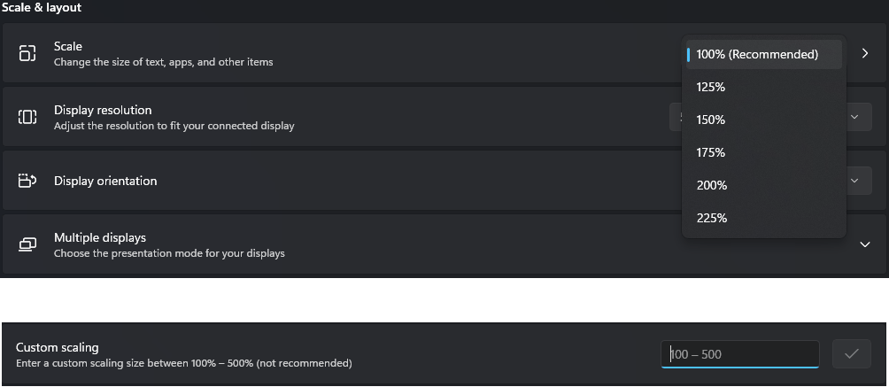Click the Display orientation row title

105,181
